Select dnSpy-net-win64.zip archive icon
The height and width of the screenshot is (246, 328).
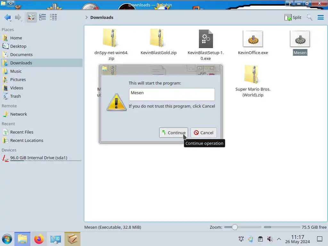click(x=111, y=38)
